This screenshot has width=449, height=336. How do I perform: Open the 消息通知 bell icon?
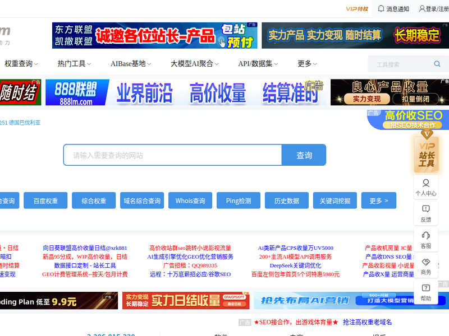pyautogui.click(x=381, y=8)
